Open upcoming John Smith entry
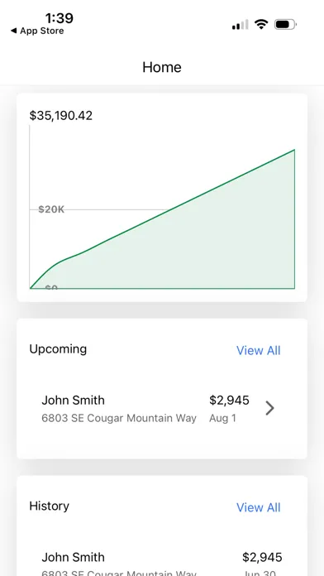The image size is (324, 576). pos(162,408)
